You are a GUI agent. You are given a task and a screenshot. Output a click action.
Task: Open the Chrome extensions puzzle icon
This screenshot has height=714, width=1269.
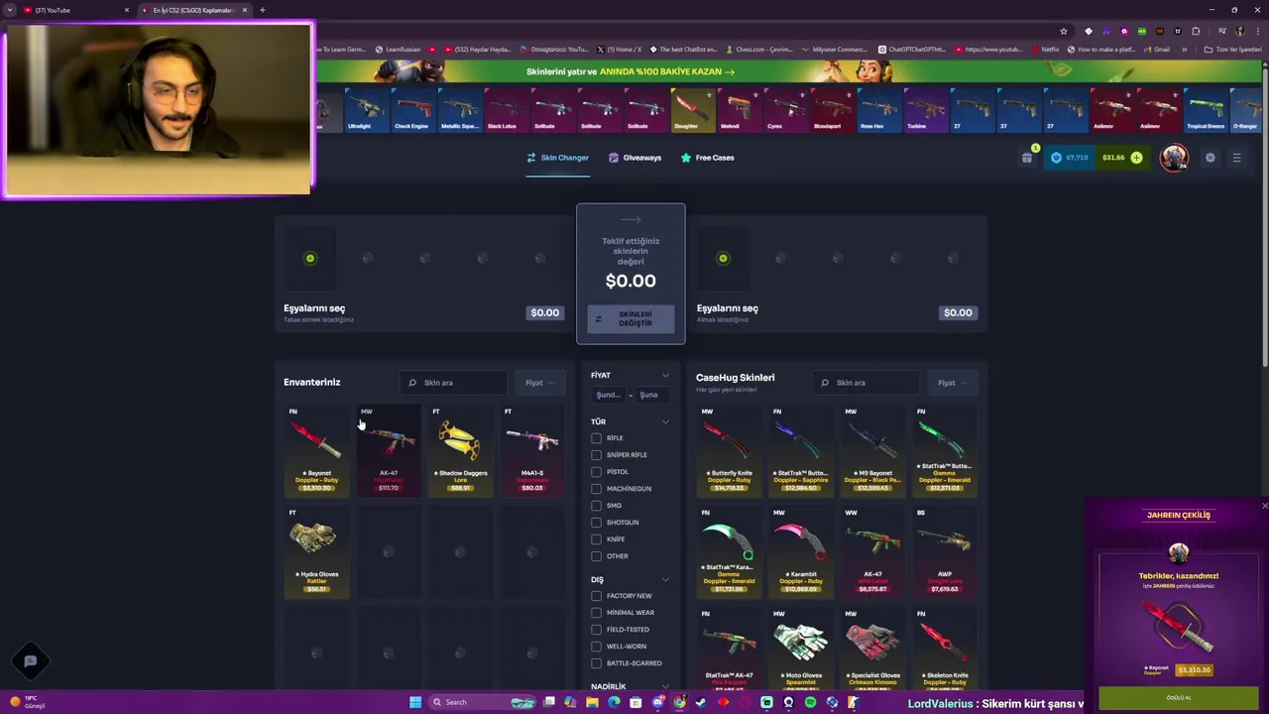click(1196, 31)
